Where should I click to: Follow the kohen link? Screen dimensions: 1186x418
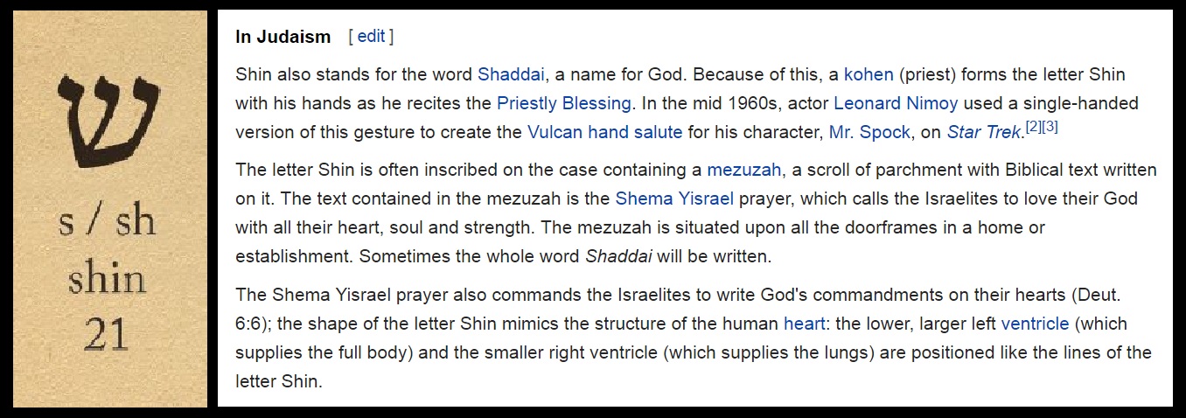(x=868, y=74)
